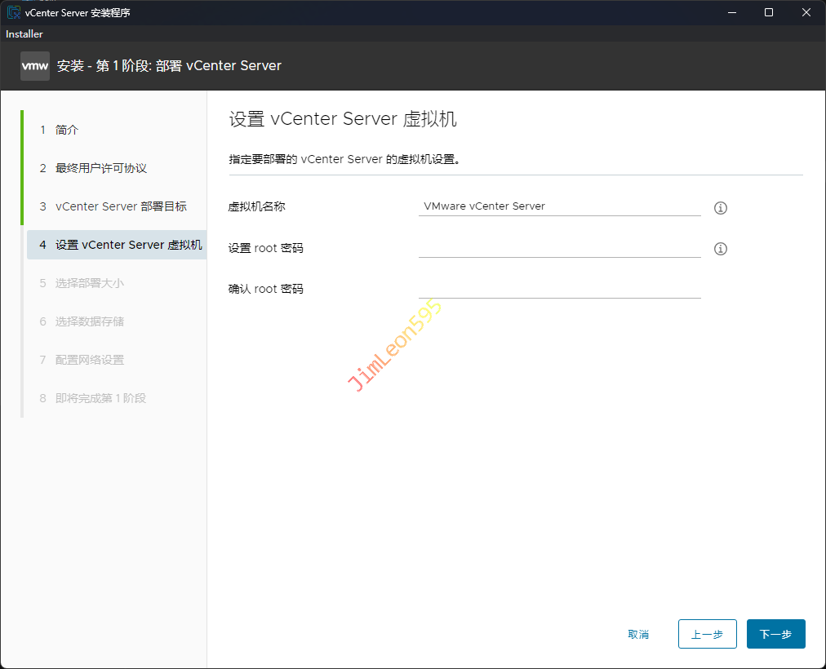826x669 pixels.
Task: Maximize the installer window
Action: tap(769, 12)
